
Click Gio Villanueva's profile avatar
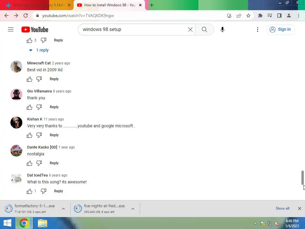(x=16, y=95)
